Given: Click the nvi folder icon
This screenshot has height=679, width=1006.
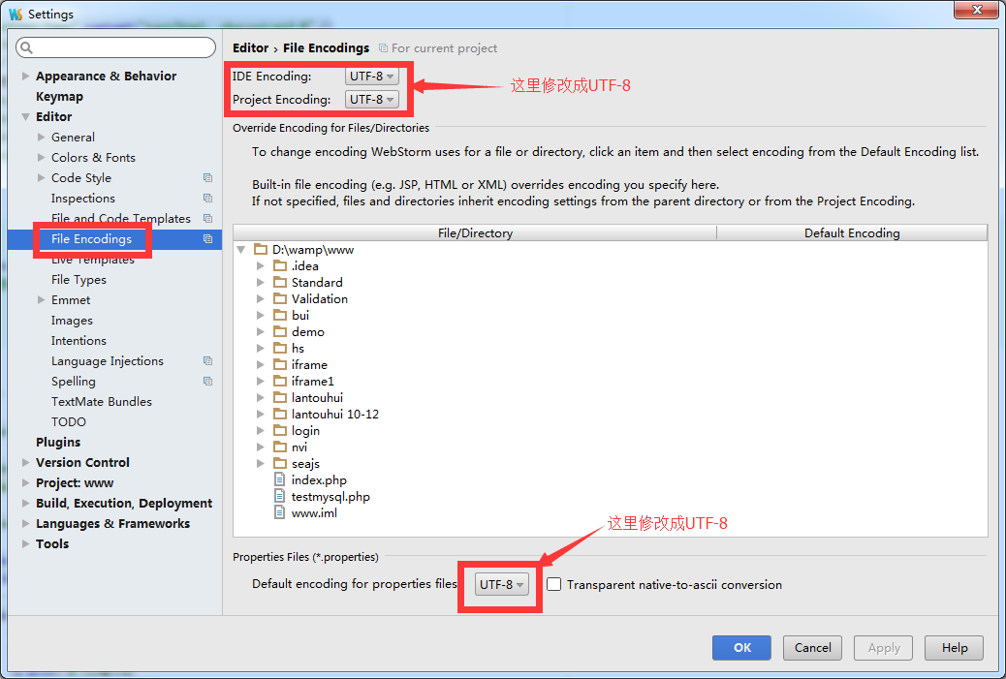Looking at the screenshot, I should 280,447.
